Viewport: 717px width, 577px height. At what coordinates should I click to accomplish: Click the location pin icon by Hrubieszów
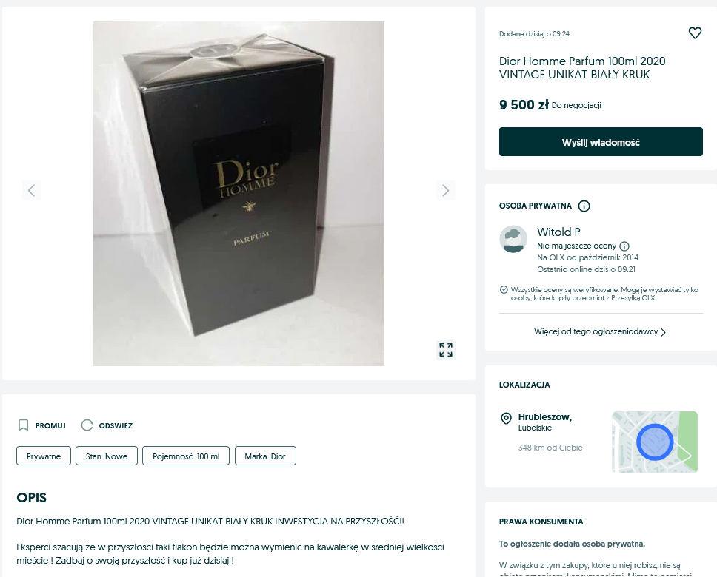506,418
